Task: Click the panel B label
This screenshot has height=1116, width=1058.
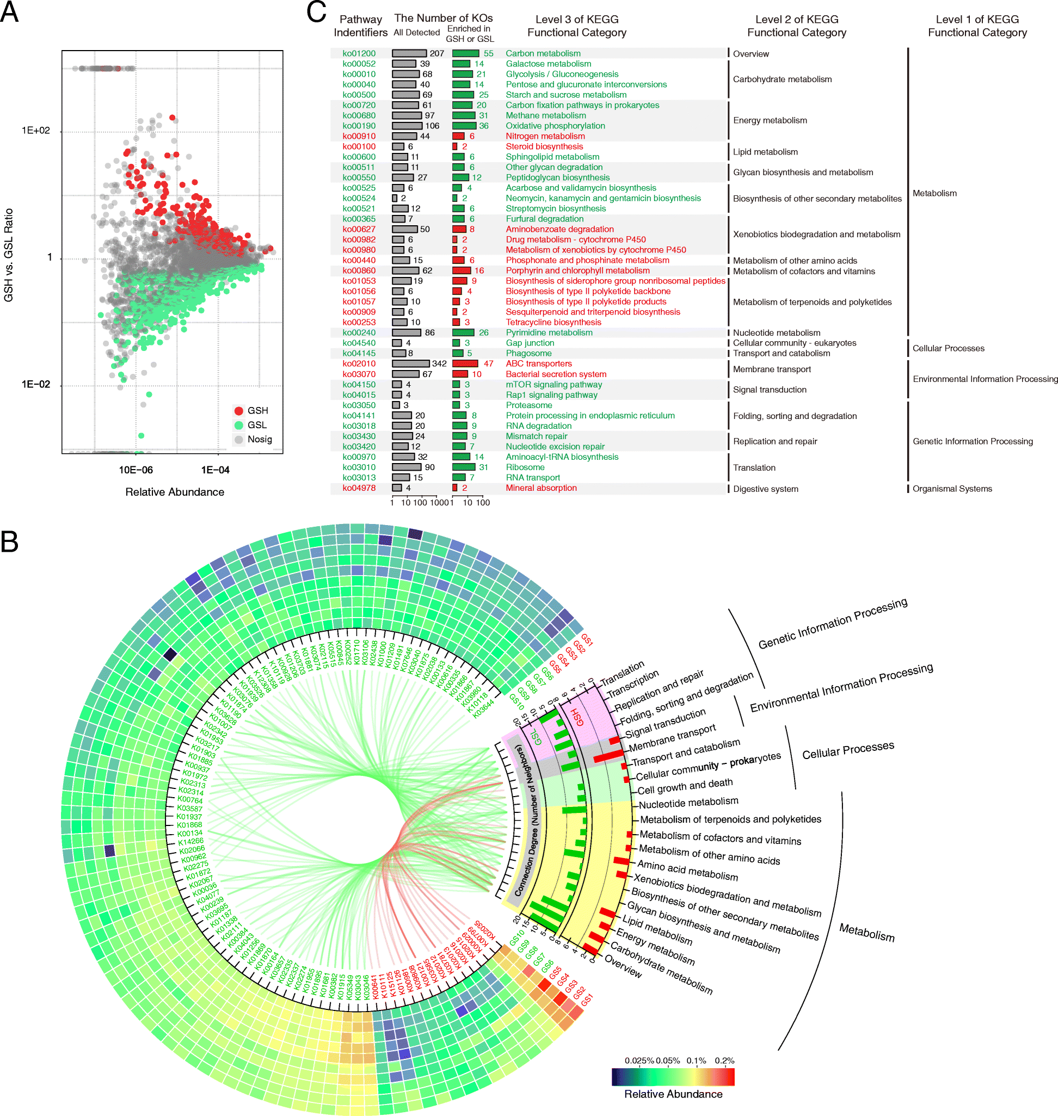Action: 10,541
